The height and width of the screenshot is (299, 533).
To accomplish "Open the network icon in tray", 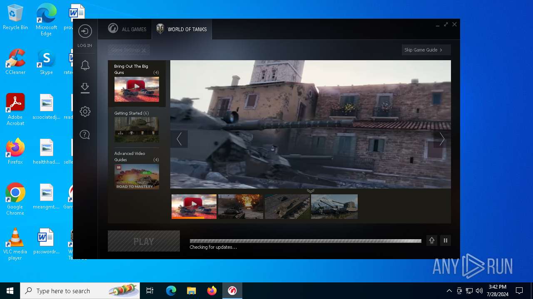I will click(469, 291).
